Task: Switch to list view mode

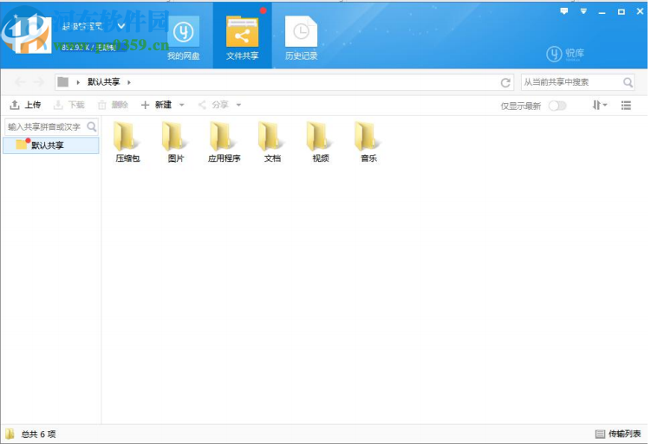Action: pos(626,106)
